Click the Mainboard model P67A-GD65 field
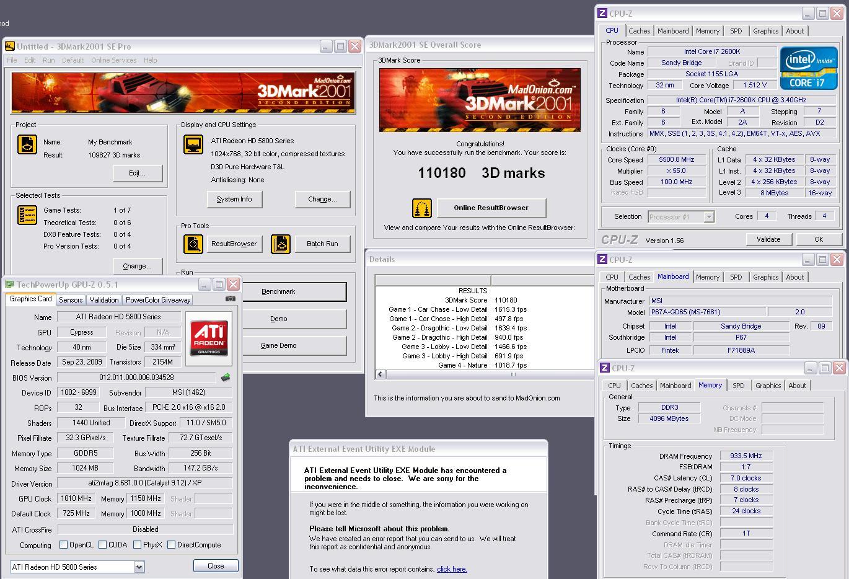 tap(706, 312)
